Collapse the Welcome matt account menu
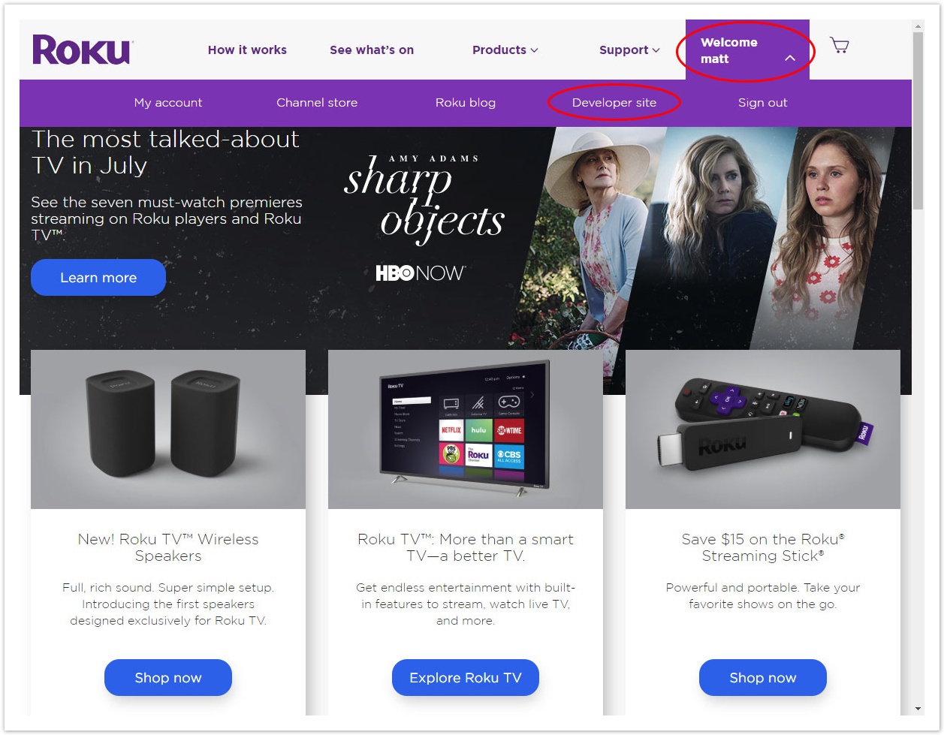The image size is (944, 735). point(747,50)
